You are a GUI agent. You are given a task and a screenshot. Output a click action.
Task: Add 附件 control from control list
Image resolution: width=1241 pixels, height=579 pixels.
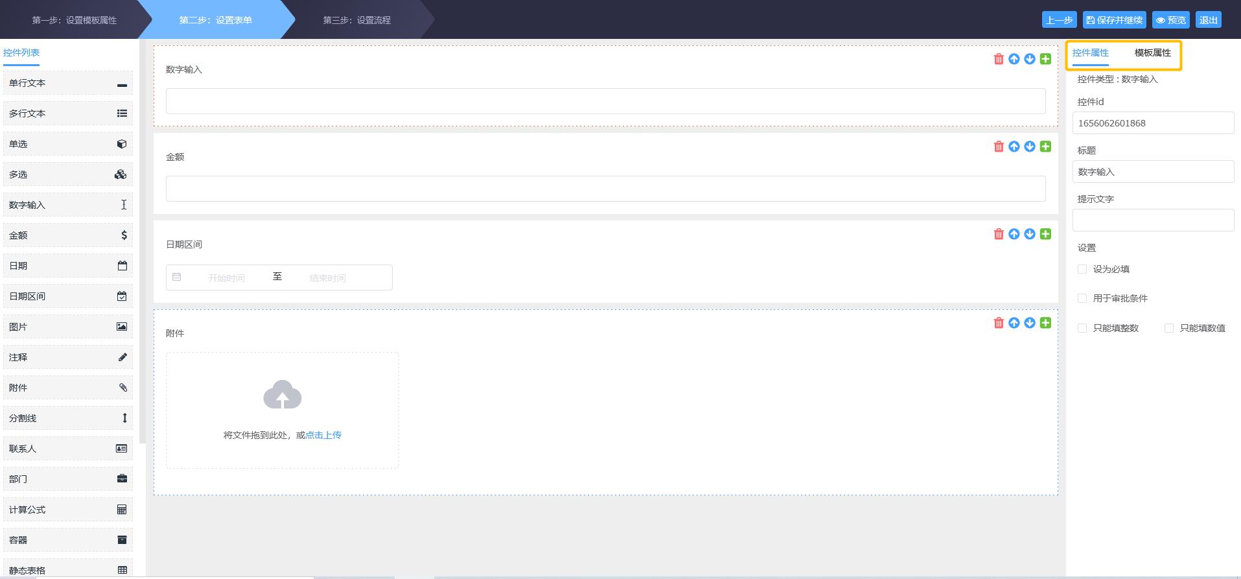[68, 388]
